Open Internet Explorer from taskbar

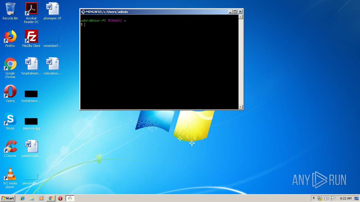(x=22, y=198)
